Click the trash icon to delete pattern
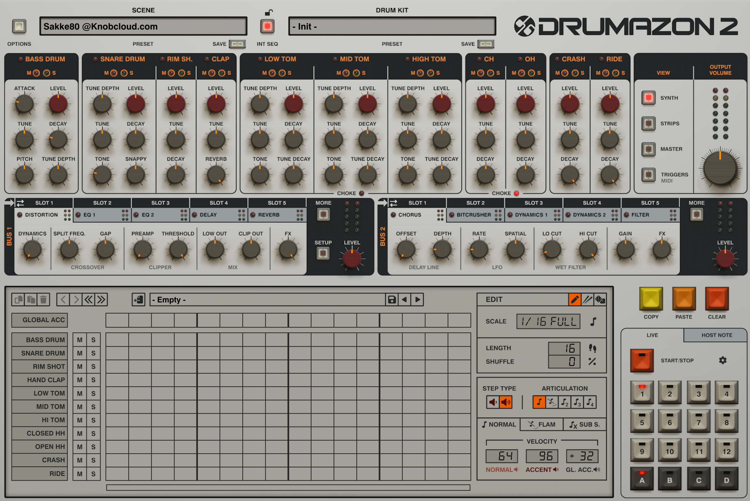Image resolution: width=750 pixels, height=501 pixels. [x=44, y=299]
